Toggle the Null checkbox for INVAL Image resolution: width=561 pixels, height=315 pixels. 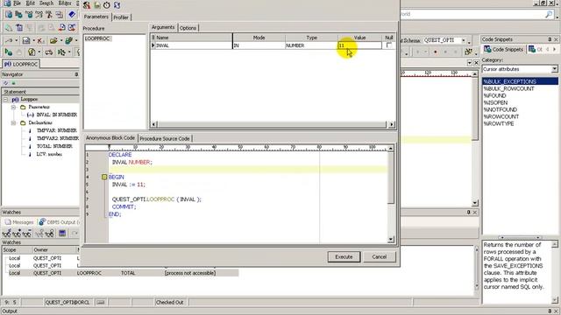[389, 45]
